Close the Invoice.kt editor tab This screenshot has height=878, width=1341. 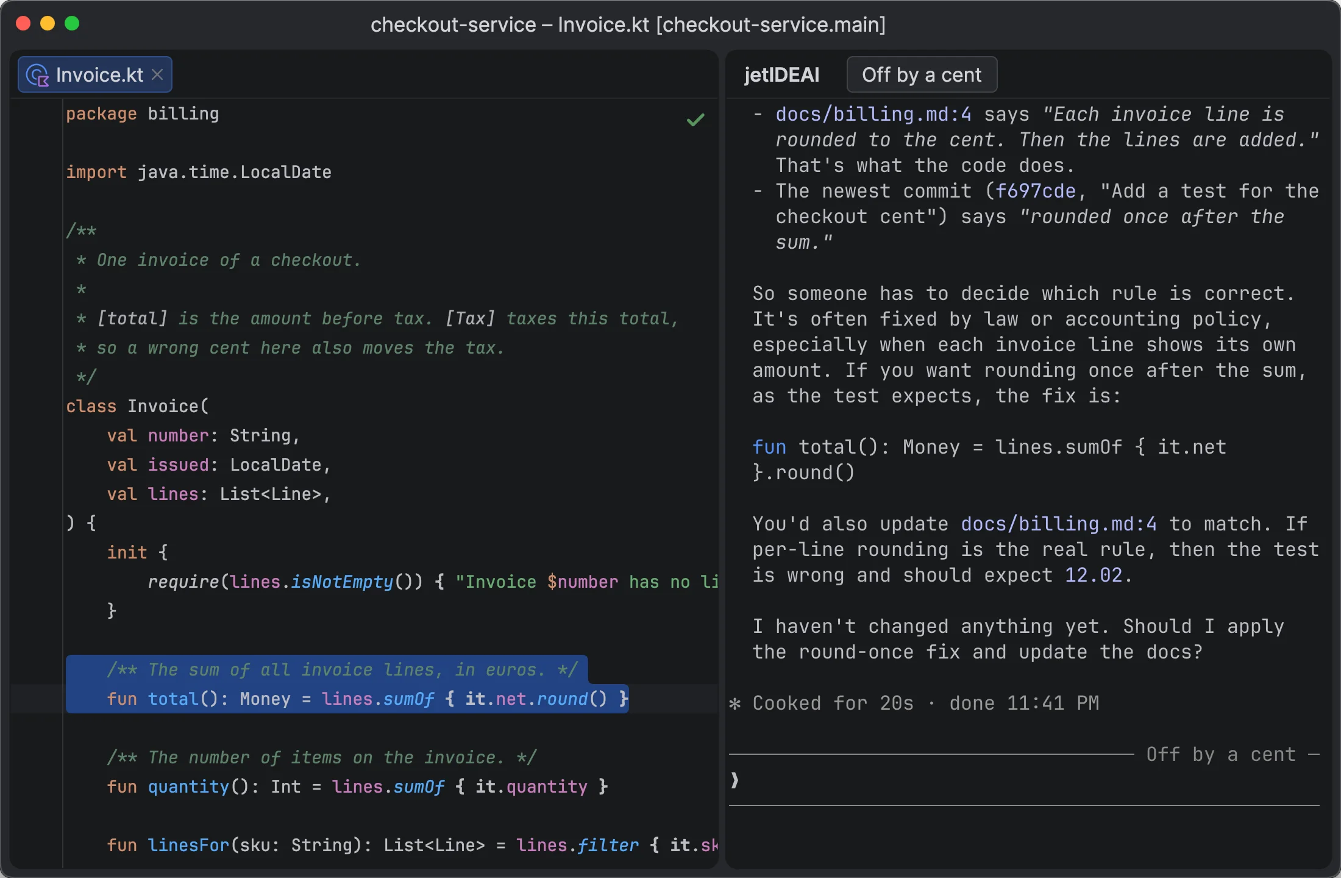(x=157, y=74)
